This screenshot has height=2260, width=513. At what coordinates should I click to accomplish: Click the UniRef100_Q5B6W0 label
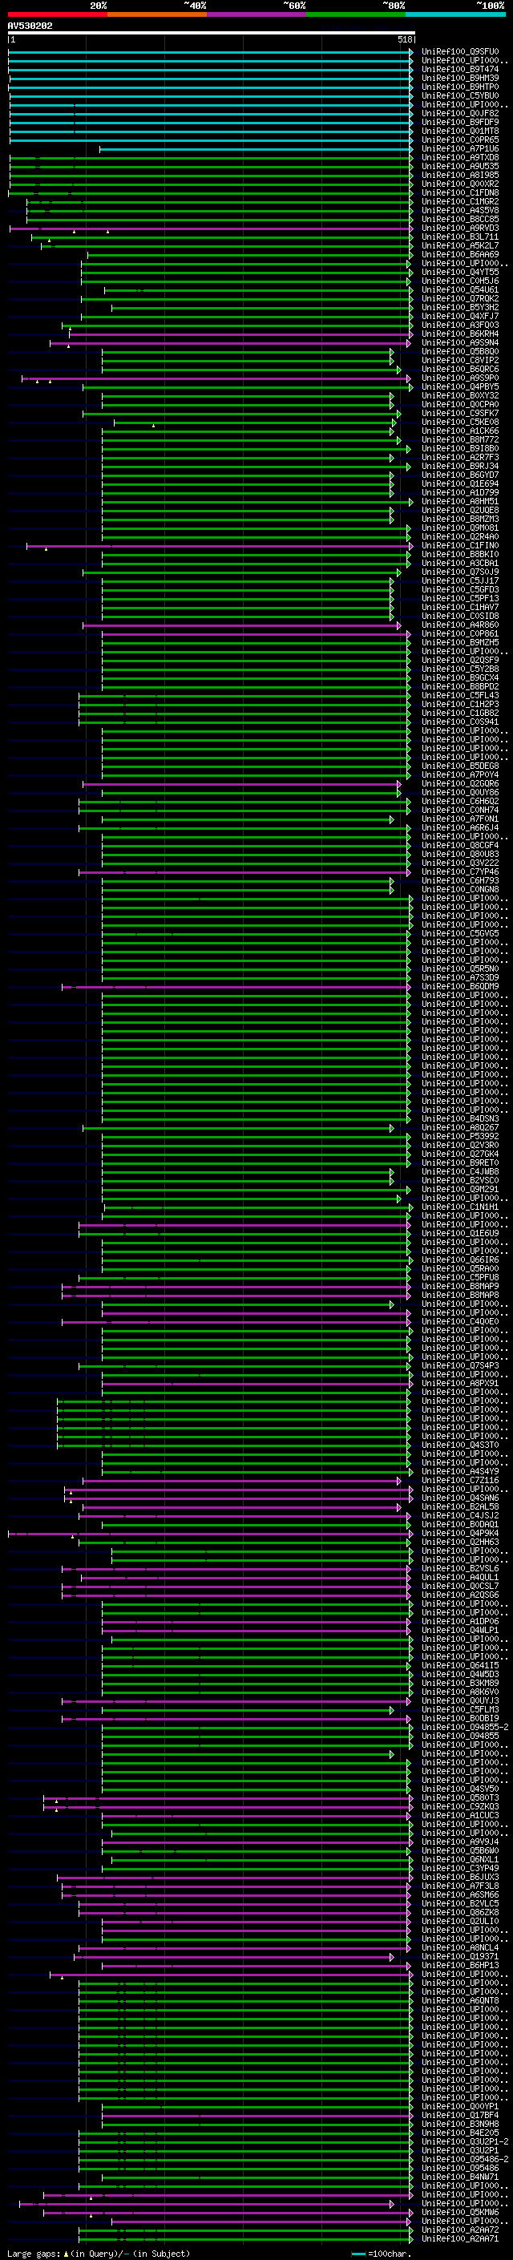point(460,1850)
